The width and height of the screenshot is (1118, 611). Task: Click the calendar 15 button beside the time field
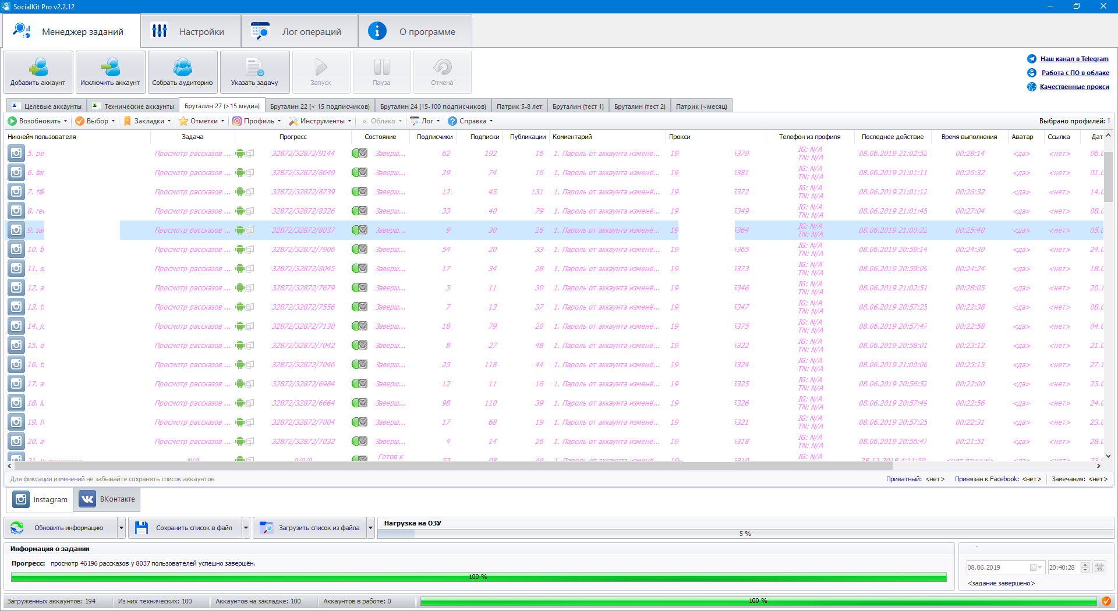click(1099, 567)
